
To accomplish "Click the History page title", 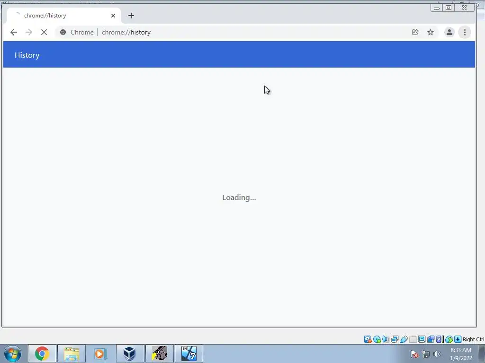I will pos(27,55).
